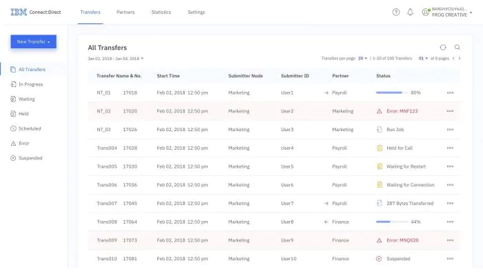Go to next page arrow in pagination
Screen dimensions: 483x272
(x=460, y=59)
